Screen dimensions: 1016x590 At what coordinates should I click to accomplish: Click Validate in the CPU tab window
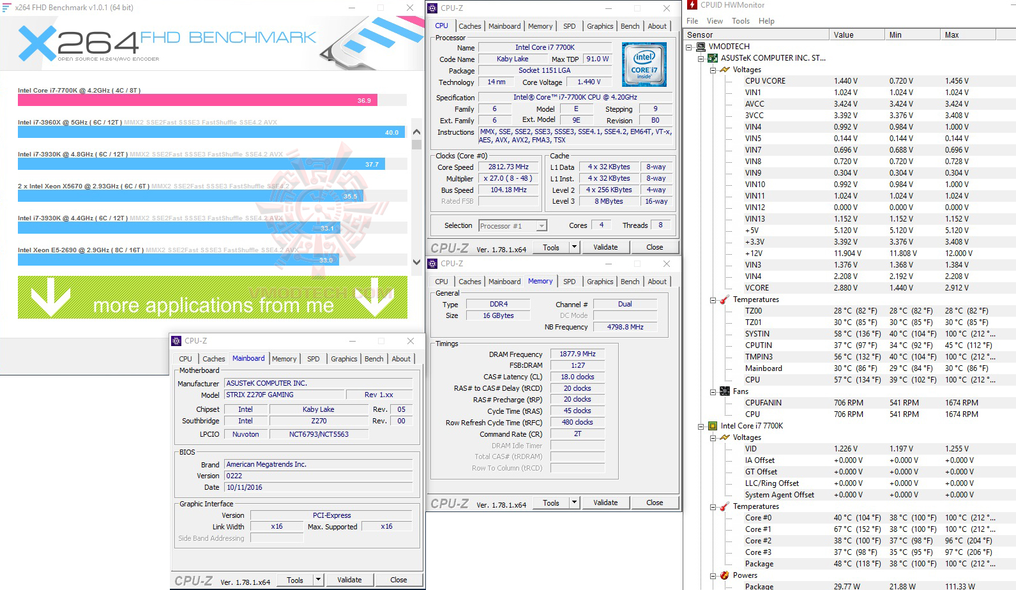pyautogui.click(x=605, y=247)
